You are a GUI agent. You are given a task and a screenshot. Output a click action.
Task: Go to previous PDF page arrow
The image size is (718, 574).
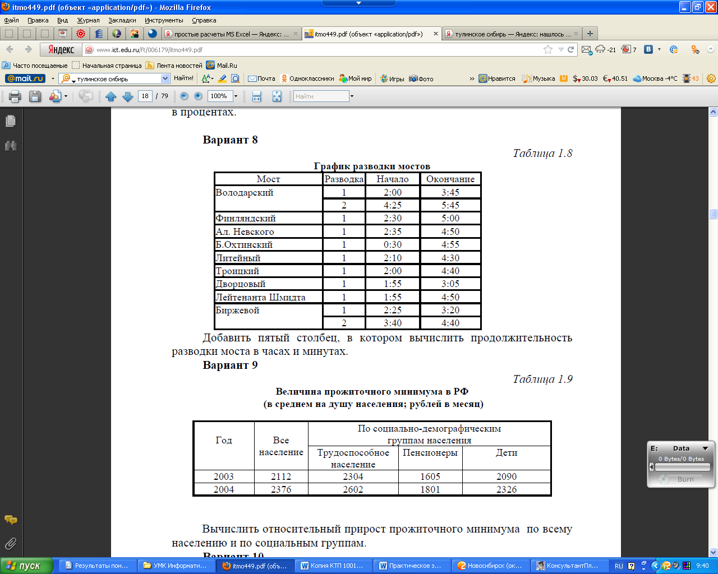111,96
